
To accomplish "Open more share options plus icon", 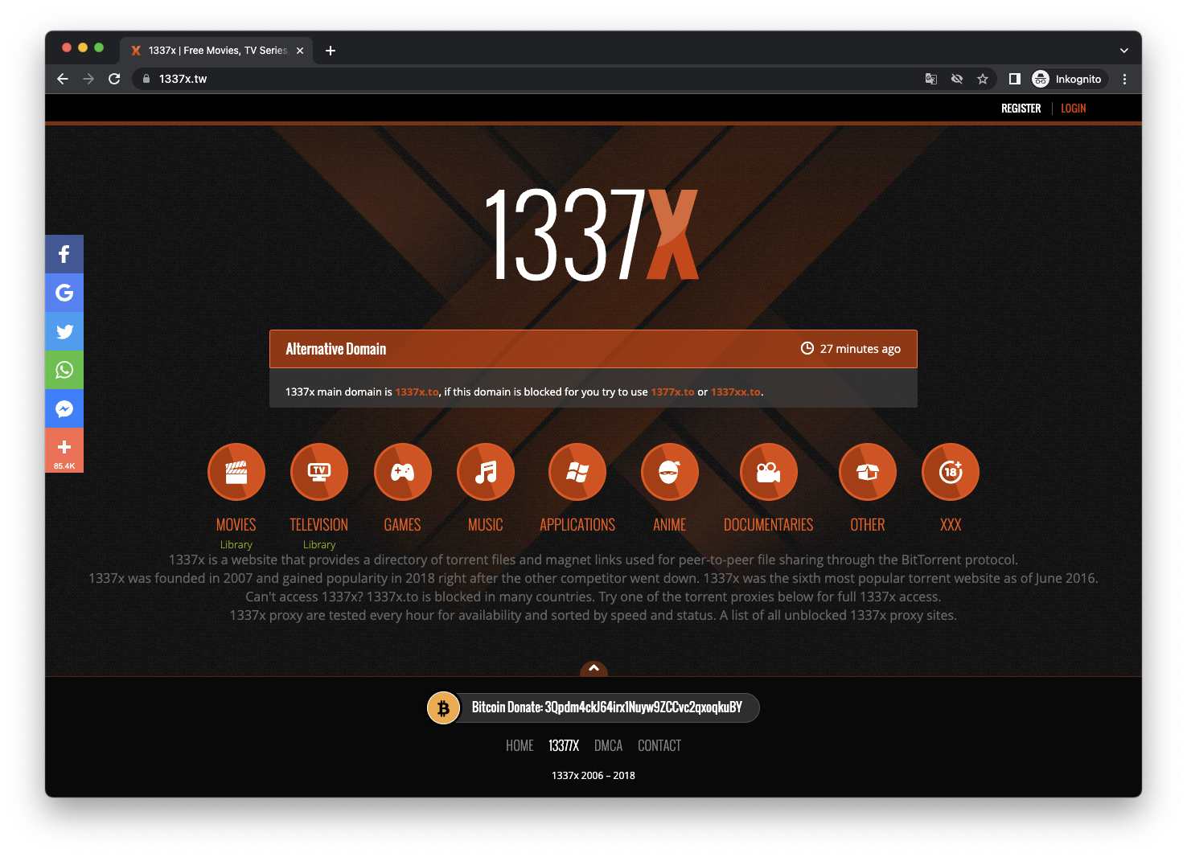I will pyautogui.click(x=64, y=450).
